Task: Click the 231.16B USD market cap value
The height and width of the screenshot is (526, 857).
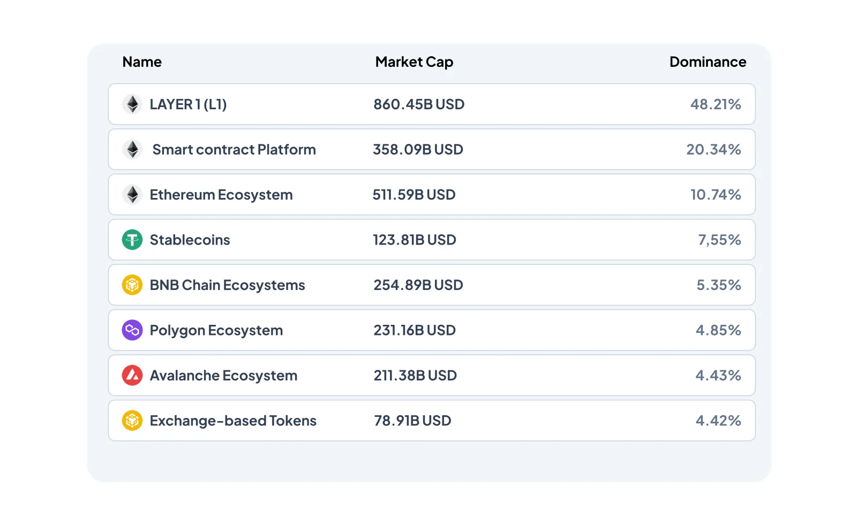Action: point(415,330)
